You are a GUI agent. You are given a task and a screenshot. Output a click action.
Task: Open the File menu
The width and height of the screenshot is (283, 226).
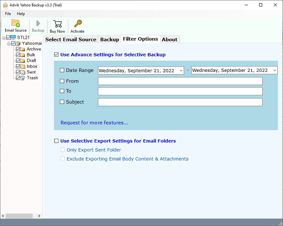[x=8, y=14]
